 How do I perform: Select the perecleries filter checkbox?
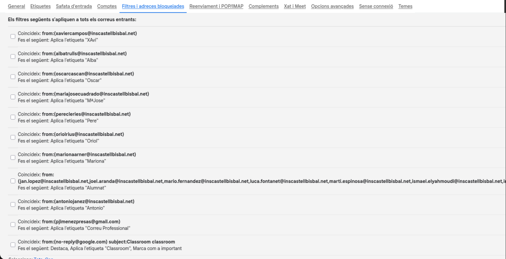13,117
